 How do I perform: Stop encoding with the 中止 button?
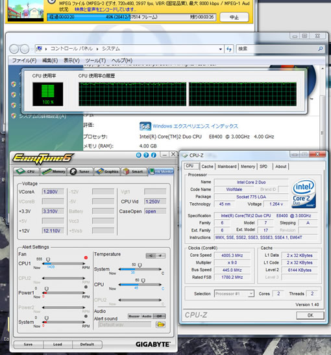coord(234,17)
